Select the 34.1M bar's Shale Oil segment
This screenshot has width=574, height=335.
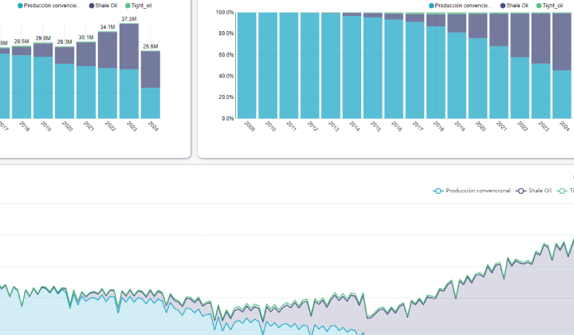coord(108,49)
